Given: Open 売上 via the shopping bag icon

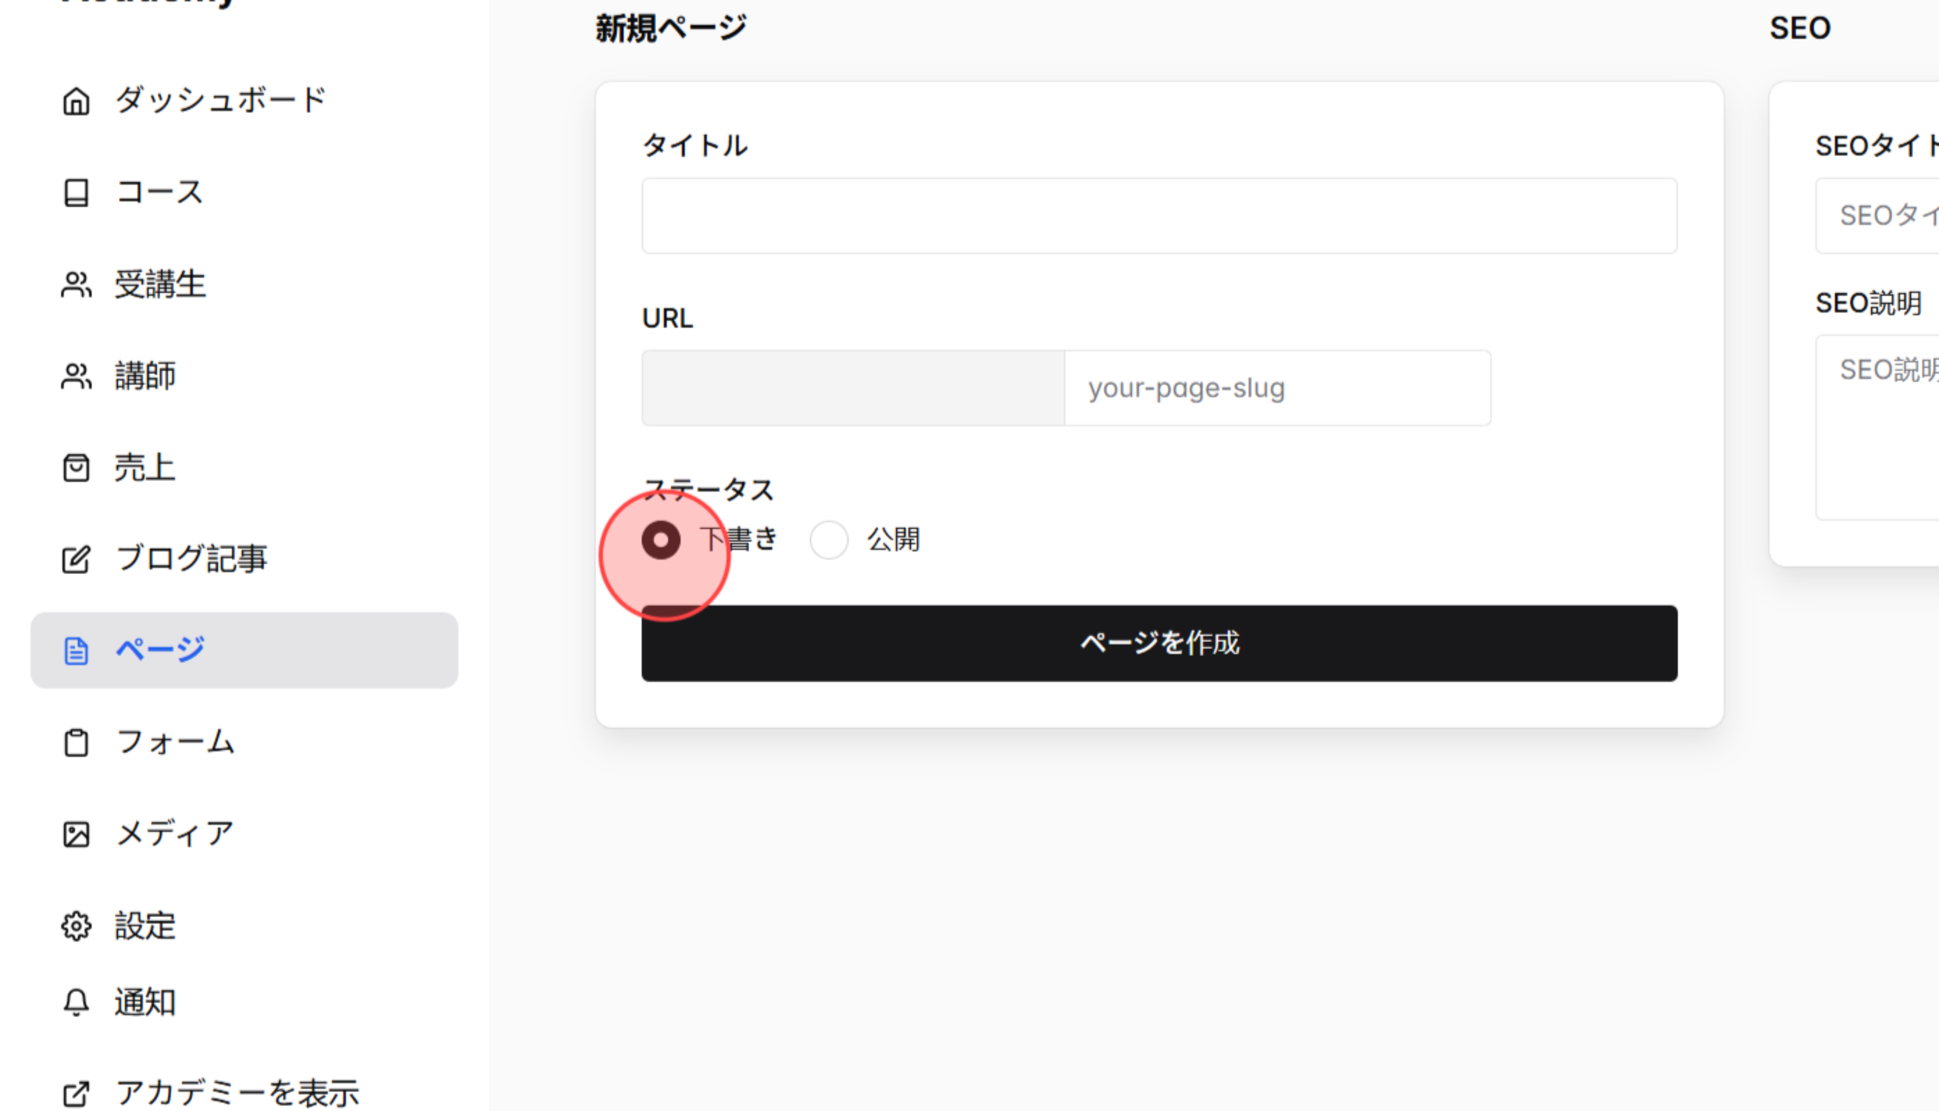Looking at the screenshot, I should click(x=76, y=468).
